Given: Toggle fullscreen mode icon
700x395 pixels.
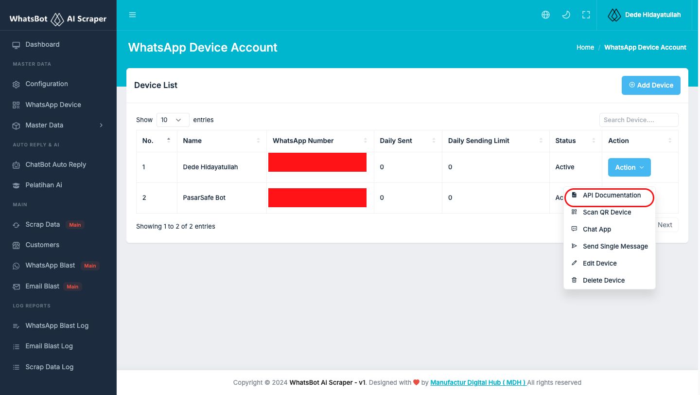Looking at the screenshot, I should pyautogui.click(x=586, y=15).
